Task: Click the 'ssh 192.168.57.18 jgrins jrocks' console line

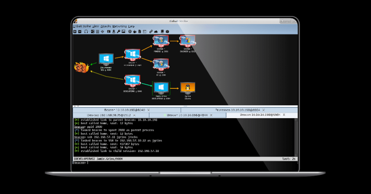Action: 106,137
